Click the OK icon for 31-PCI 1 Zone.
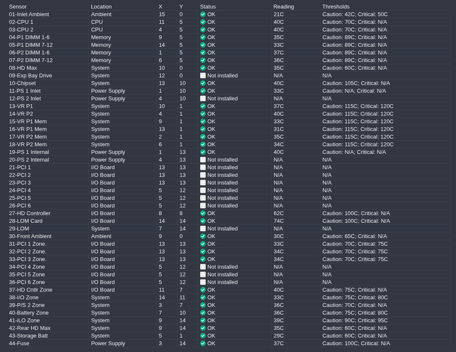Screen dimensions: 456x352 203,244
